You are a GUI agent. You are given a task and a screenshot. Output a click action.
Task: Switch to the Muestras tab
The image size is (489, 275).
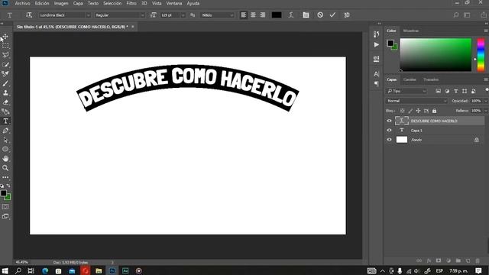pos(411,31)
